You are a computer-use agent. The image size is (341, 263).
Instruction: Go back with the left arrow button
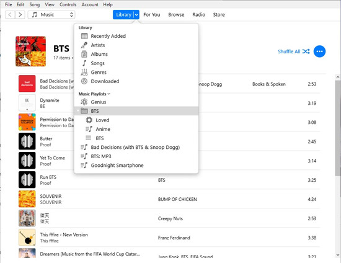tap(10, 15)
